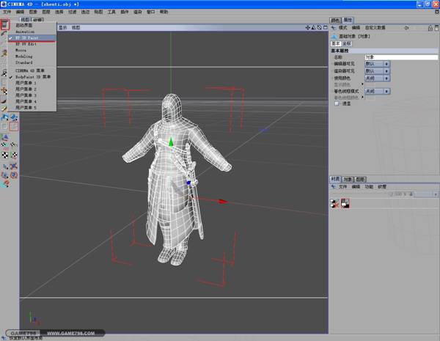Click the plain black-white checkerboard icon
The height and width of the screenshot is (341, 440).
coord(5,155)
